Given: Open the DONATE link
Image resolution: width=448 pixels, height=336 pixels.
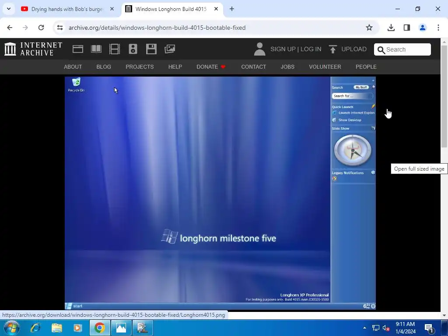Looking at the screenshot, I should (211, 67).
